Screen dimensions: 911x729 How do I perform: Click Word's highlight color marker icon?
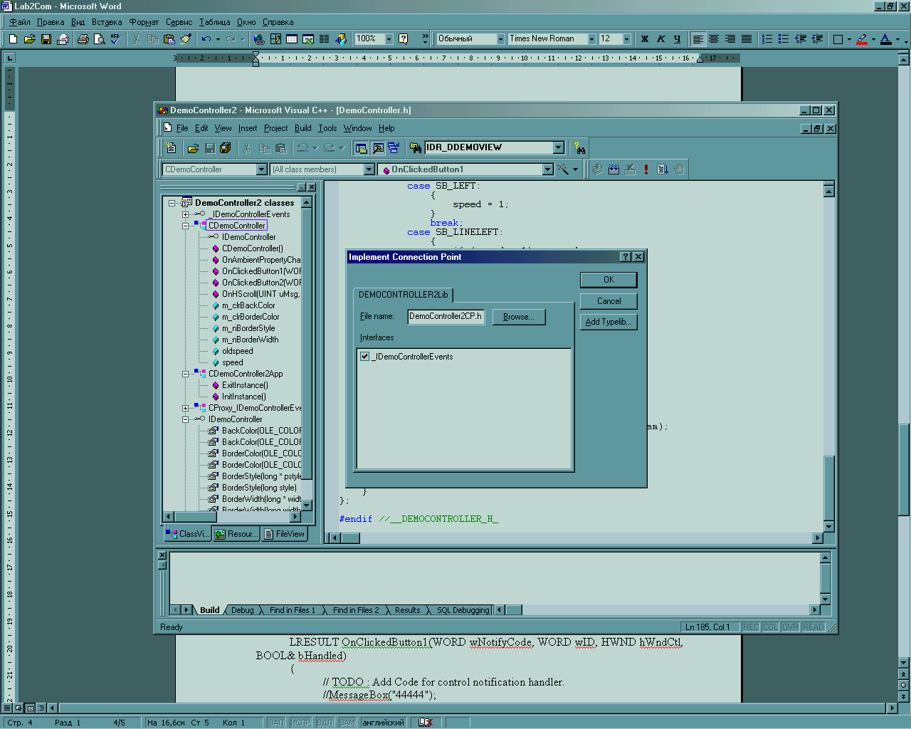(x=862, y=39)
